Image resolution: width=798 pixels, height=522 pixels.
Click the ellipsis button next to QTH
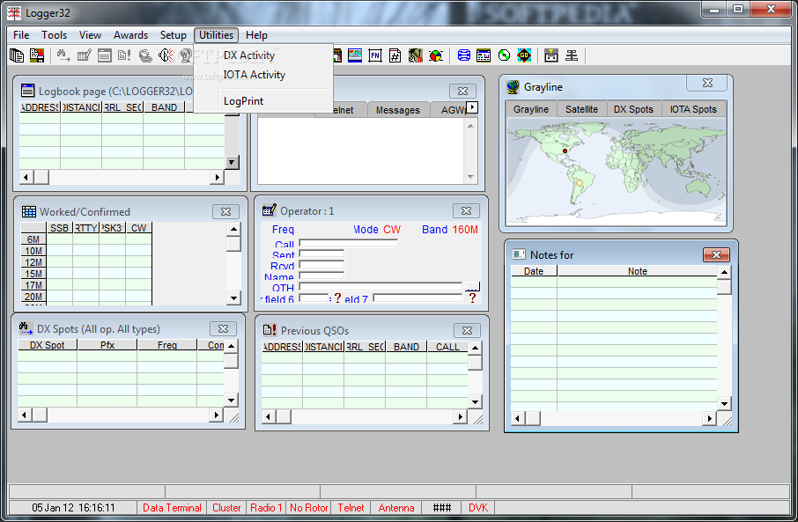coord(472,286)
